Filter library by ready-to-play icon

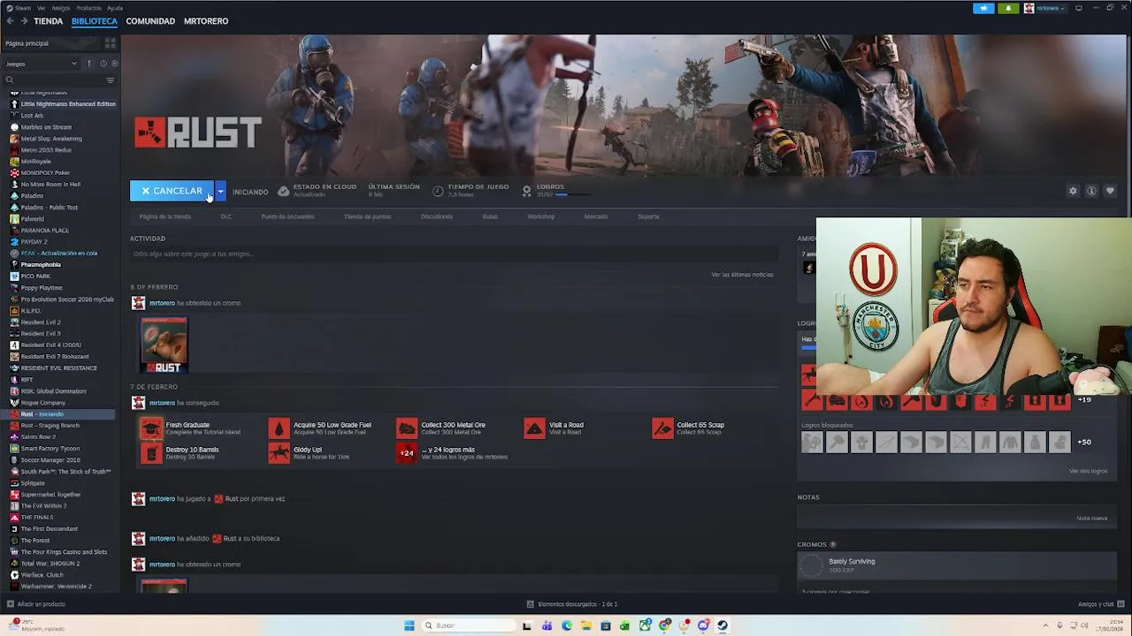(114, 64)
